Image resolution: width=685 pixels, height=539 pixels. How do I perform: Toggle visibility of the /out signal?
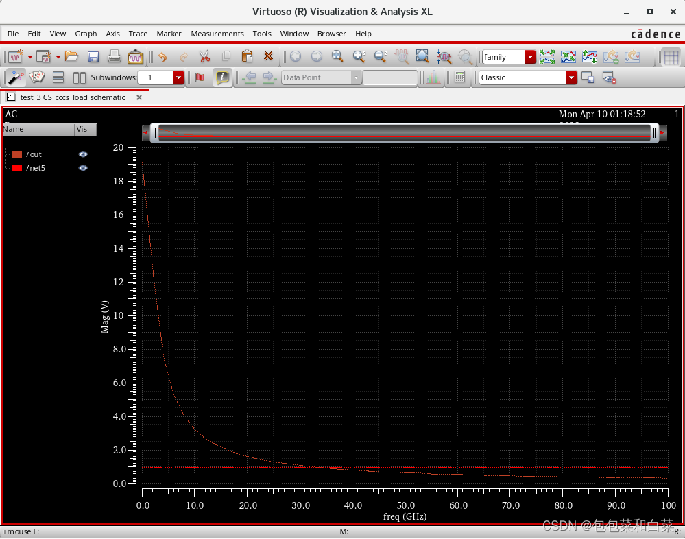pyautogui.click(x=83, y=154)
